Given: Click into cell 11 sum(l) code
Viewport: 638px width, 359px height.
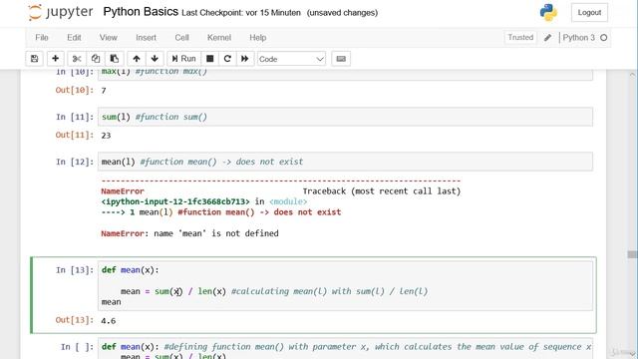Looking at the screenshot, I should (x=345, y=117).
